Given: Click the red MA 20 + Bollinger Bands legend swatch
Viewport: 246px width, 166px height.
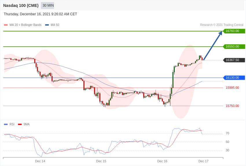Looking at the screenshot, I should point(6,25).
